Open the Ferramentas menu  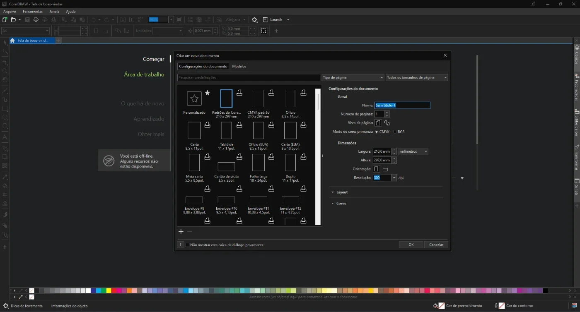pyautogui.click(x=33, y=12)
